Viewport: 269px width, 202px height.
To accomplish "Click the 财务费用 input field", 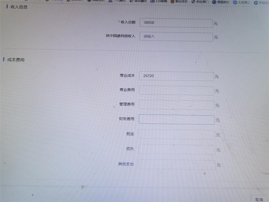I will point(177,120).
